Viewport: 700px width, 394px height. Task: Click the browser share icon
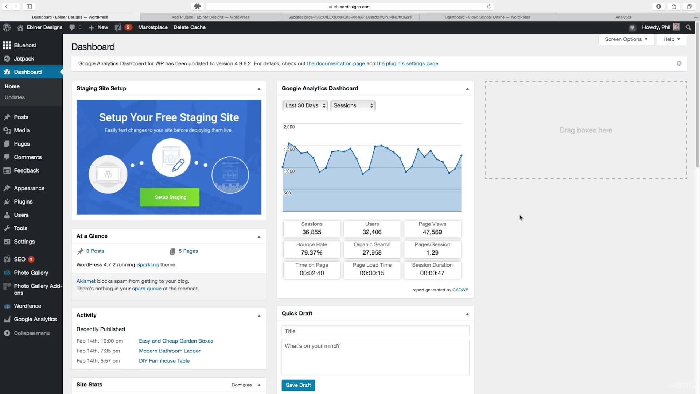click(x=674, y=7)
